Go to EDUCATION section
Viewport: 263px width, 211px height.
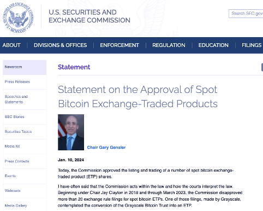(x=213, y=45)
